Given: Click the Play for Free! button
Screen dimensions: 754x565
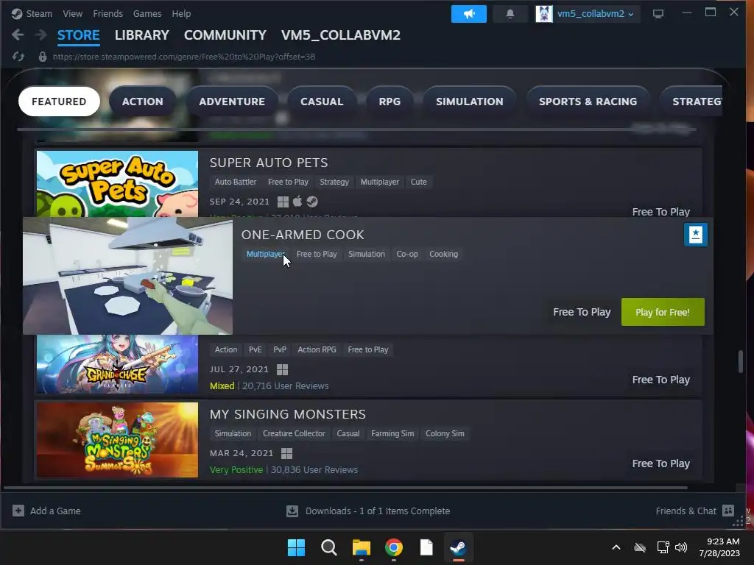Looking at the screenshot, I should 663,312.
